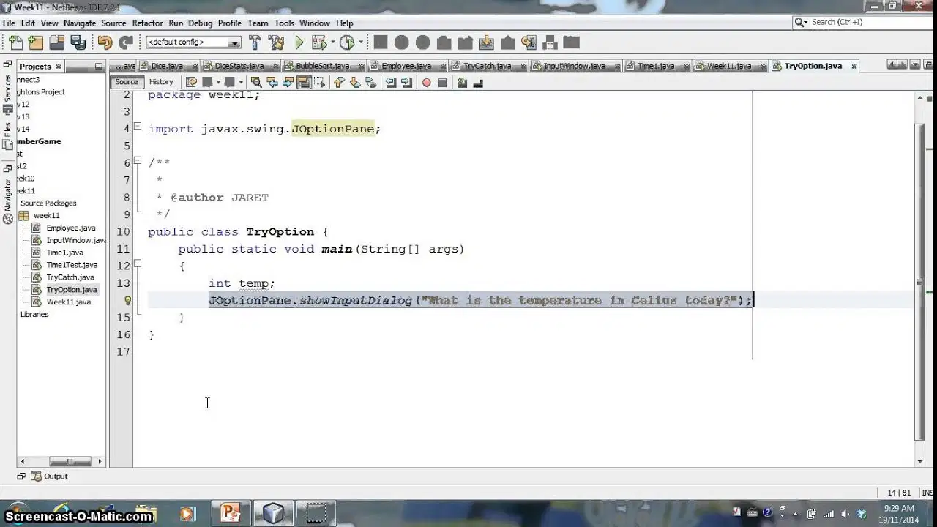Click the Open Project toolbar icon
Screen dimensions: 937x527
point(56,42)
